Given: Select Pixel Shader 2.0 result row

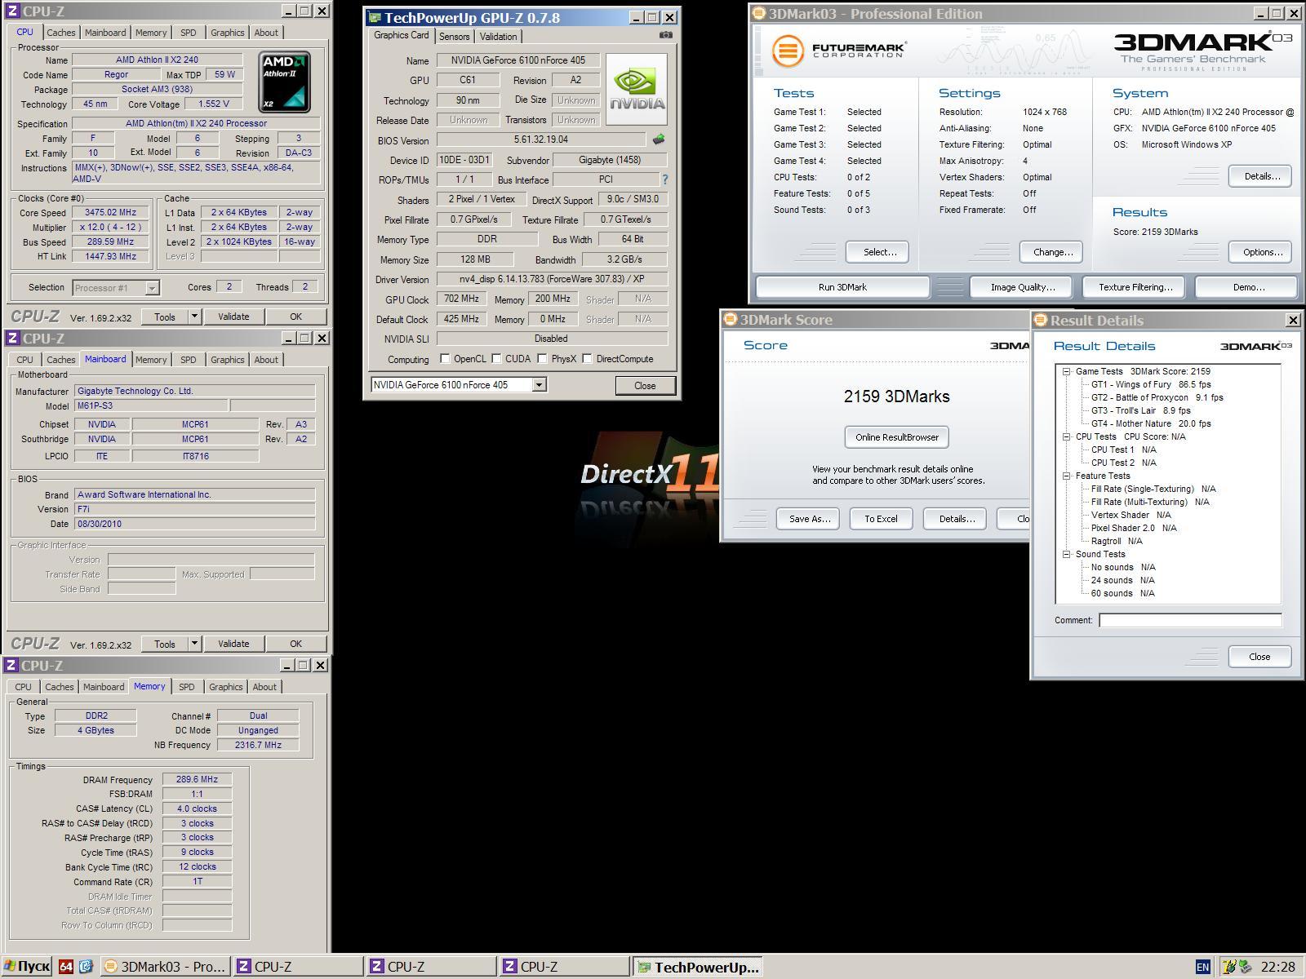Looking at the screenshot, I should (x=1134, y=528).
